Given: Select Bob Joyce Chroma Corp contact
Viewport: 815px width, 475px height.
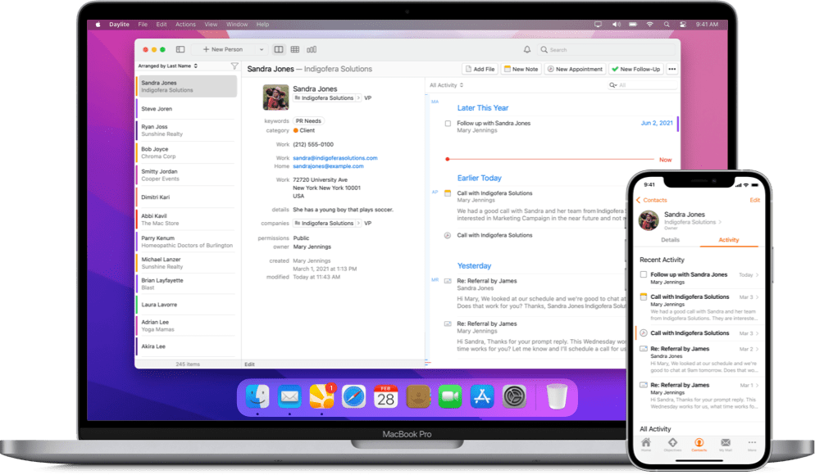Looking at the screenshot, I should (186, 152).
